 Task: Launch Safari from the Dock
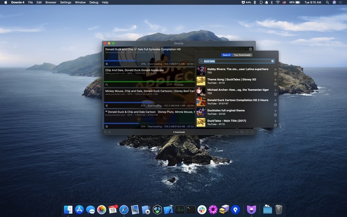click(x=124, y=209)
